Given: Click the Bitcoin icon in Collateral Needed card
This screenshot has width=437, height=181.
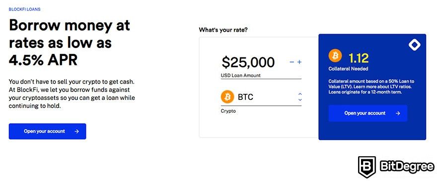Looking at the screenshot, I should tap(335, 56).
